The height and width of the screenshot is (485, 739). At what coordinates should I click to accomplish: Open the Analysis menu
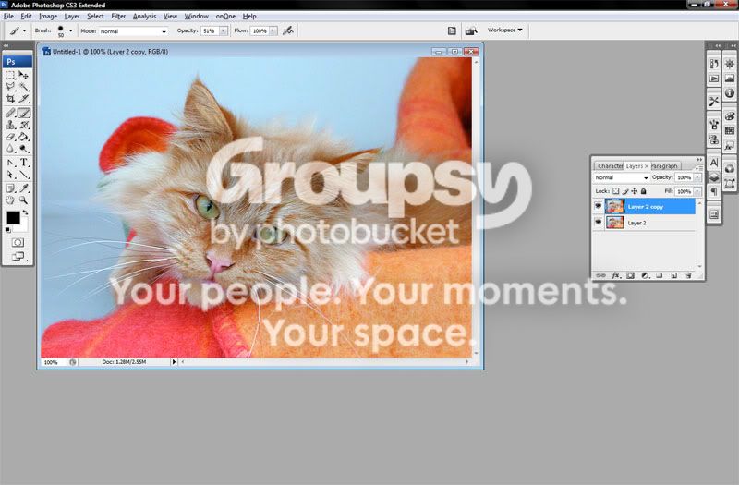click(144, 16)
